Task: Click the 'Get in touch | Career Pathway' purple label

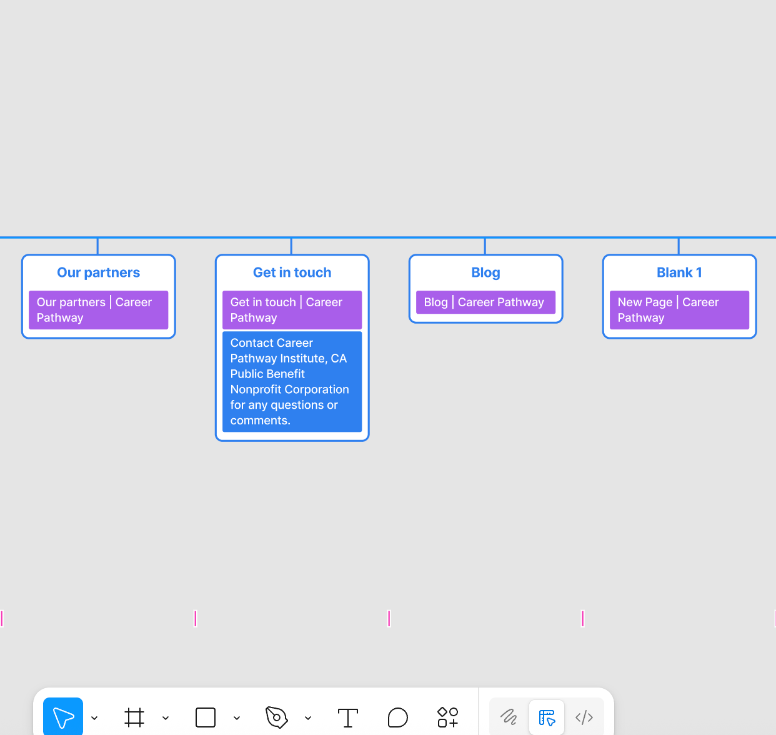Action: 292,310
